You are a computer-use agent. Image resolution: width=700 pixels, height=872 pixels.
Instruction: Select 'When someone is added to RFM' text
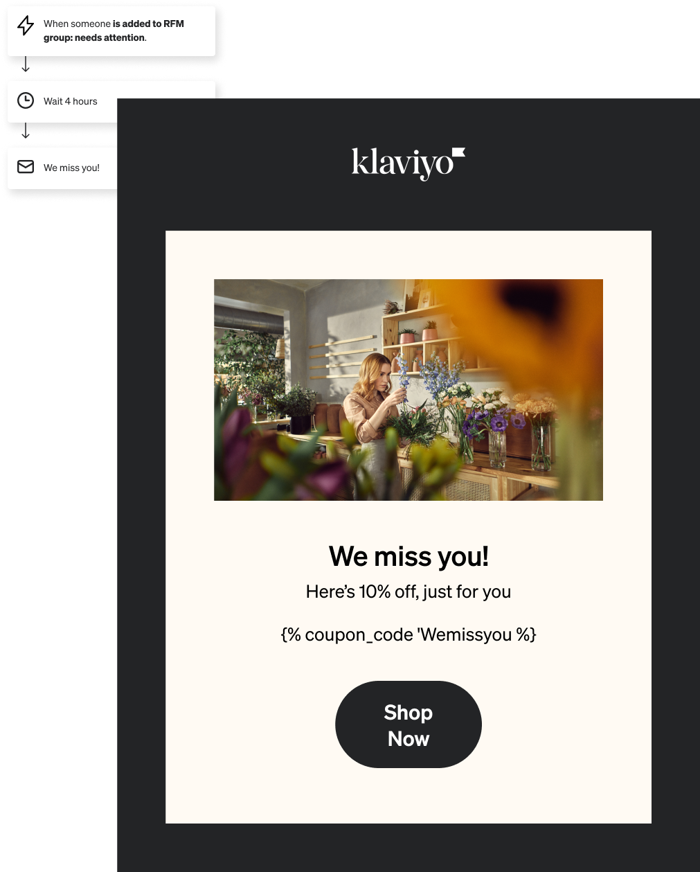tap(114, 24)
